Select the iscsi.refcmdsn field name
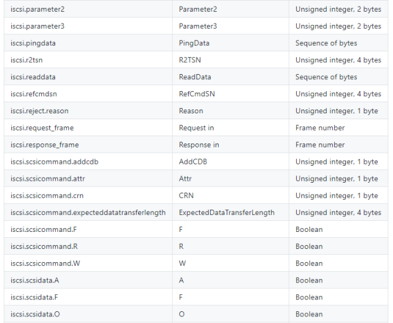The width and height of the screenshot is (393, 323). pos(33,94)
